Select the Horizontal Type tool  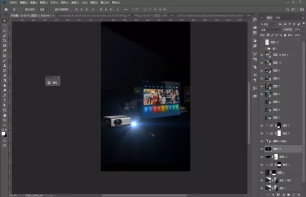4,100
